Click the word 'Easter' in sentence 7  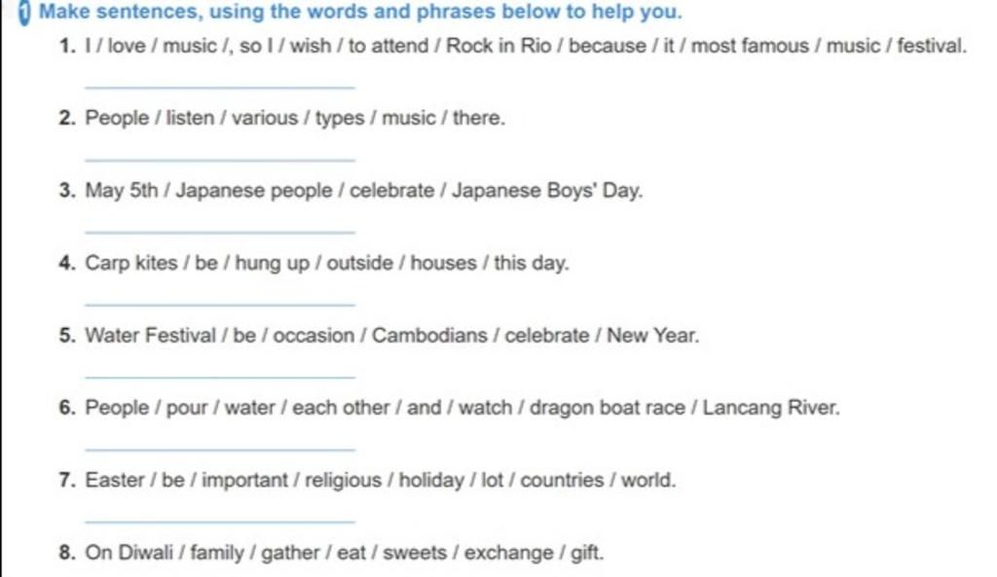pyautogui.click(x=115, y=480)
